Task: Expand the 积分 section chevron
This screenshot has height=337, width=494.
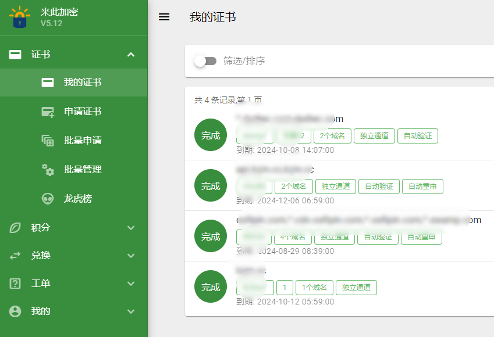Action: click(131, 228)
